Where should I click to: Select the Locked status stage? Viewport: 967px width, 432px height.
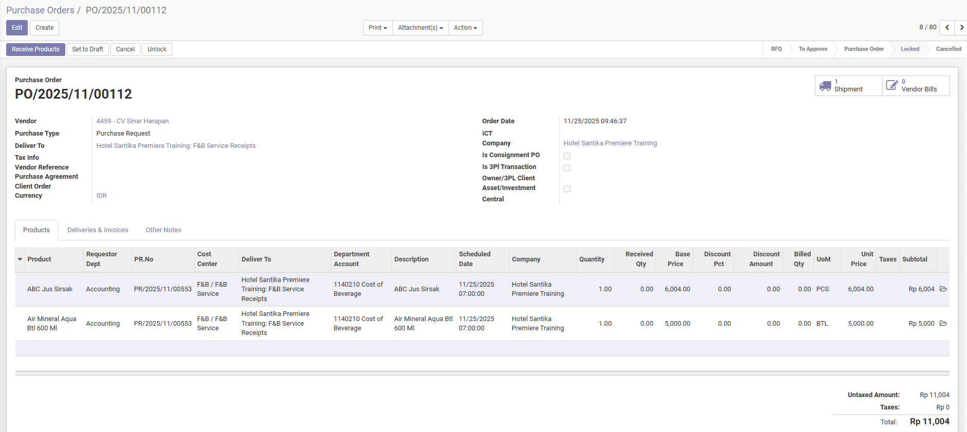(909, 49)
